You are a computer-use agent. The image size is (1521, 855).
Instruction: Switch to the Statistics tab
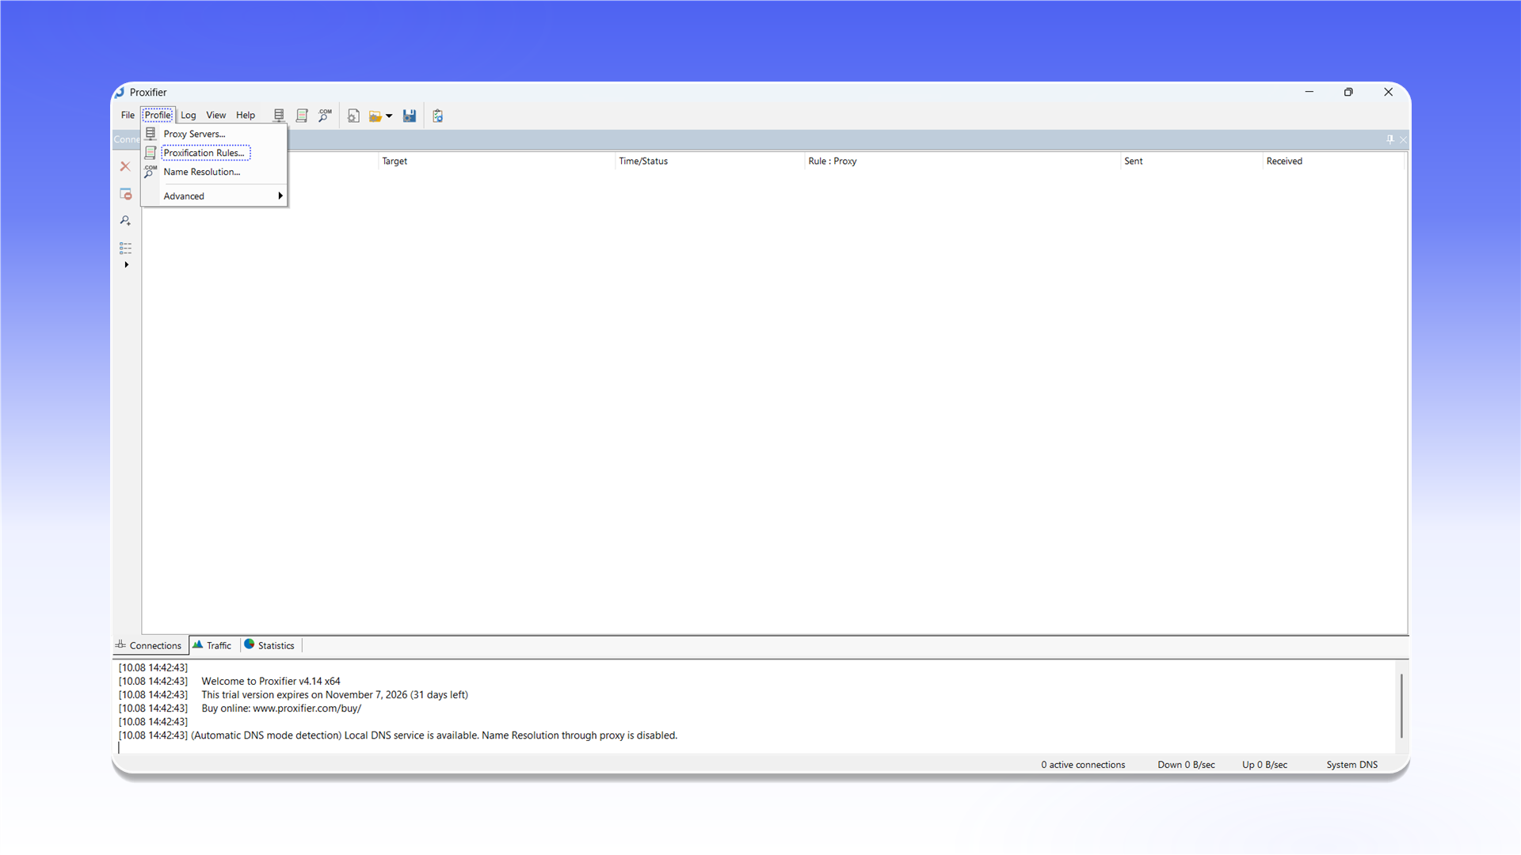(x=269, y=645)
